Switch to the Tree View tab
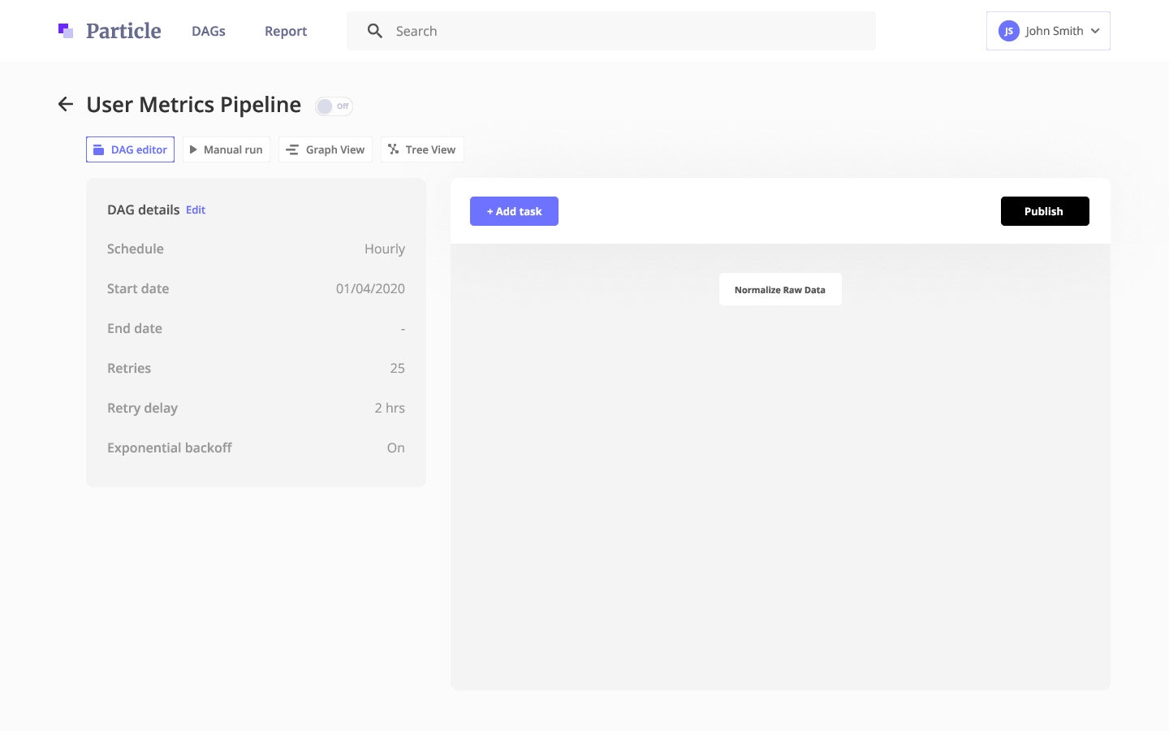This screenshot has width=1169, height=731. tap(422, 149)
